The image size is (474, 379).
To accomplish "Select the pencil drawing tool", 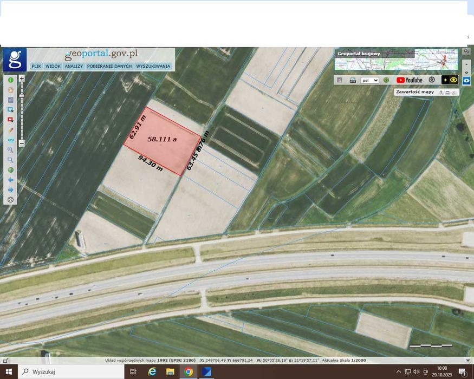I will pos(11,130).
